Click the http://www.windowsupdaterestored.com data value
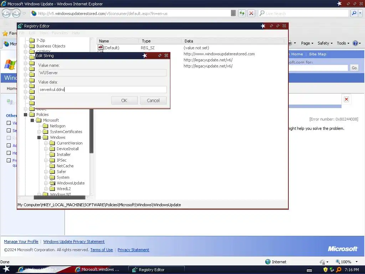 pyautogui.click(x=219, y=54)
